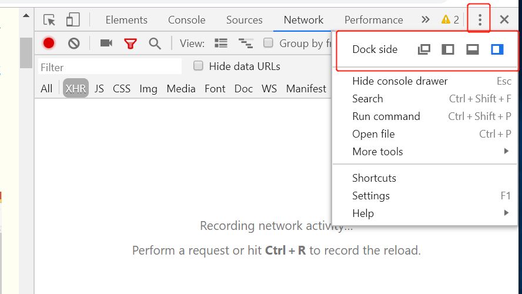The height and width of the screenshot is (294, 522).
Task: Click the Run command menu entry
Action: pyautogui.click(x=386, y=116)
